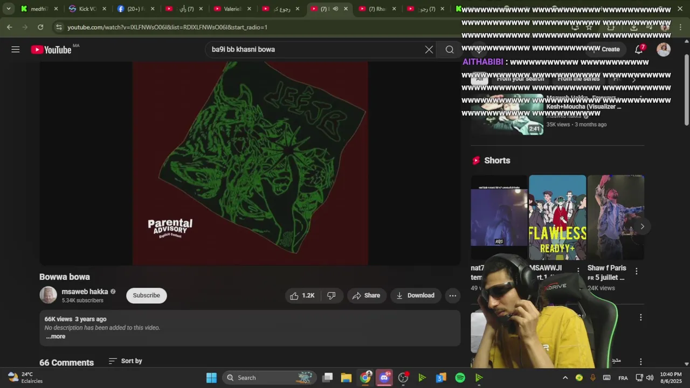This screenshot has height=388, width=690.
Task: Click the microphone tray icon
Action: click(592, 378)
